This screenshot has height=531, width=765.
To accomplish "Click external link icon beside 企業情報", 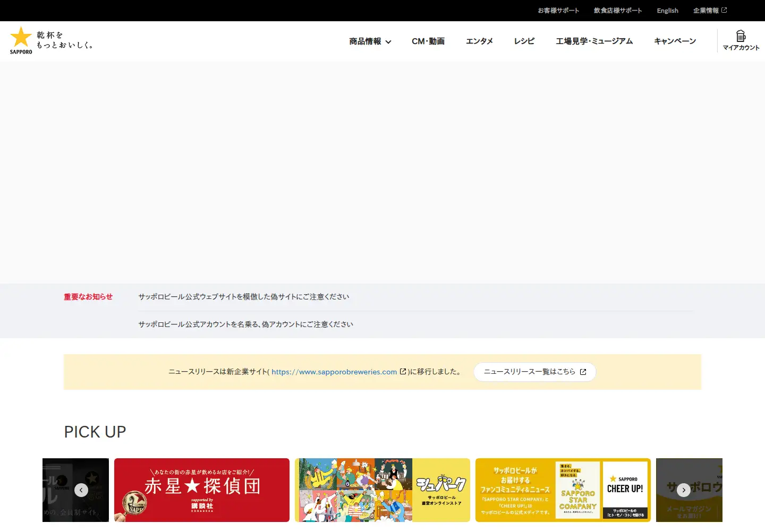I will (724, 10).
